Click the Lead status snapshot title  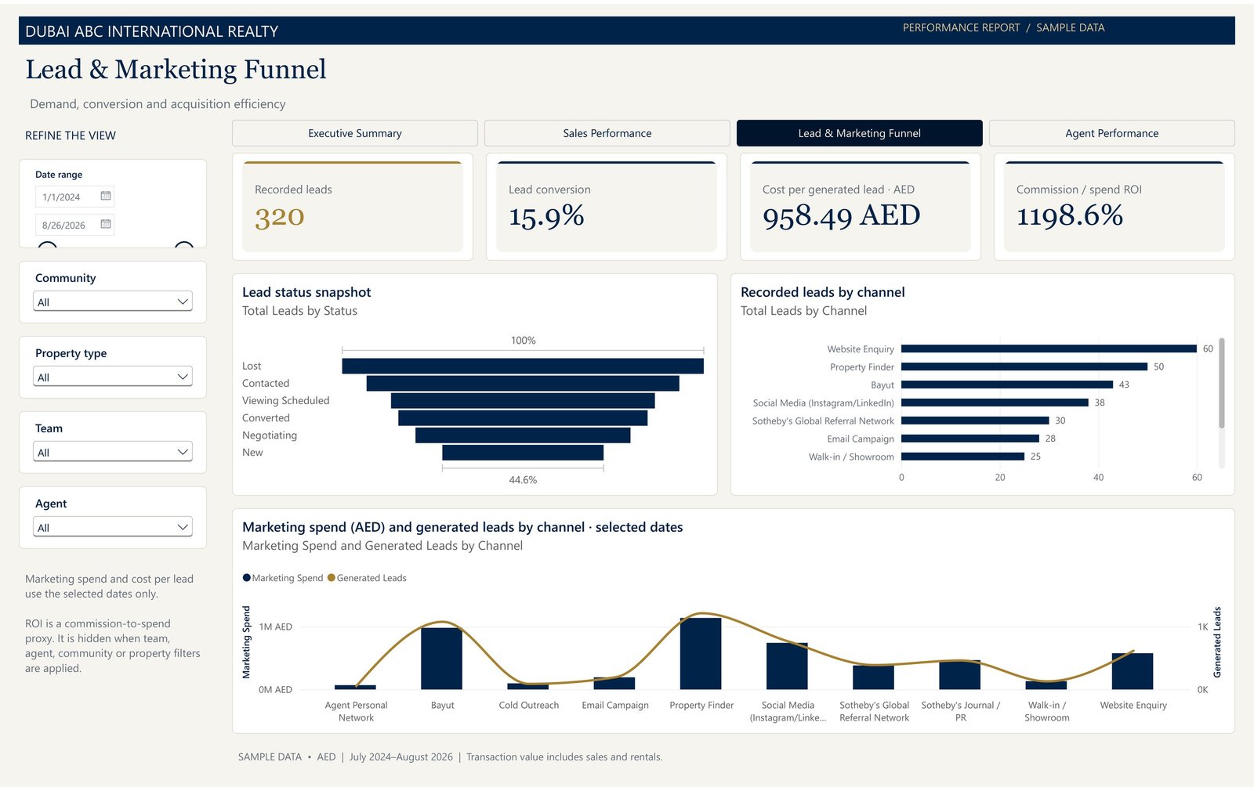coord(306,292)
